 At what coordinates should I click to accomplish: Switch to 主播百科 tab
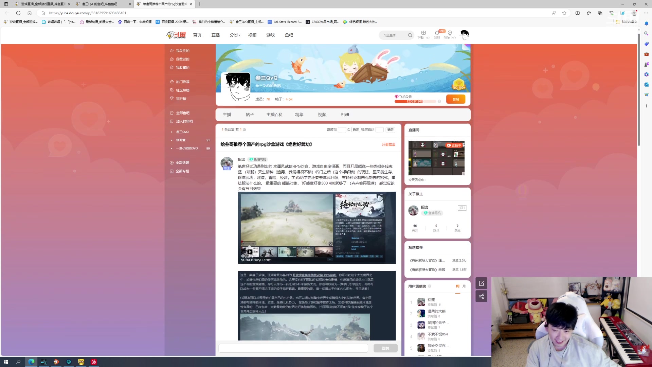tap(274, 115)
